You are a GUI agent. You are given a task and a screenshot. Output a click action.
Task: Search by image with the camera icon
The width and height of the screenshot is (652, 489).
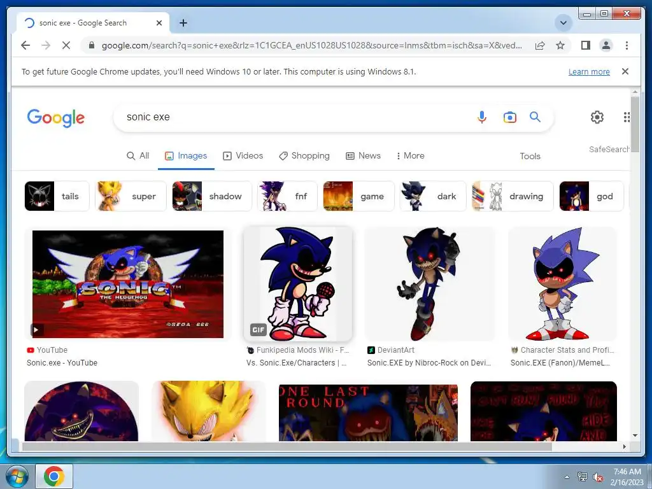point(509,117)
